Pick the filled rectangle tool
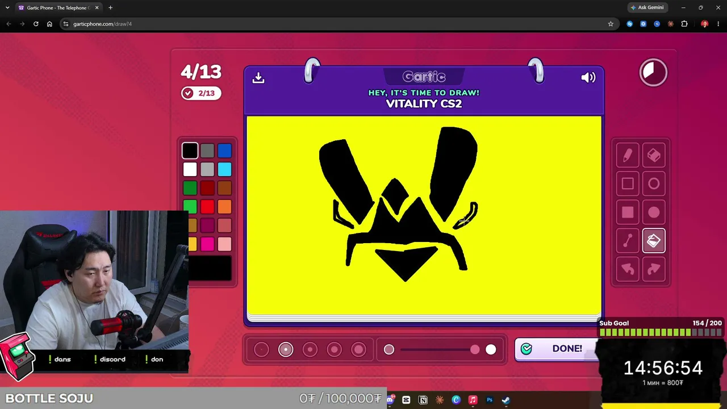The image size is (727, 409). (x=628, y=212)
